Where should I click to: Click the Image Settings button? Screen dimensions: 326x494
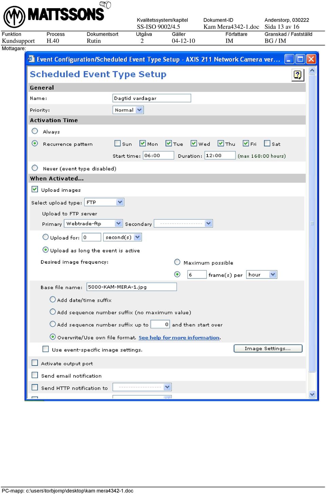(x=268, y=348)
